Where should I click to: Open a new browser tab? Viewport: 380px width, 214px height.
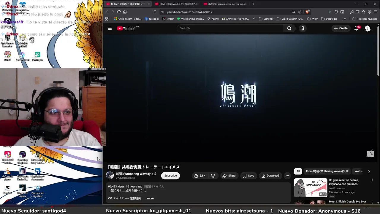pyautogui.click(x=253, y=4)
